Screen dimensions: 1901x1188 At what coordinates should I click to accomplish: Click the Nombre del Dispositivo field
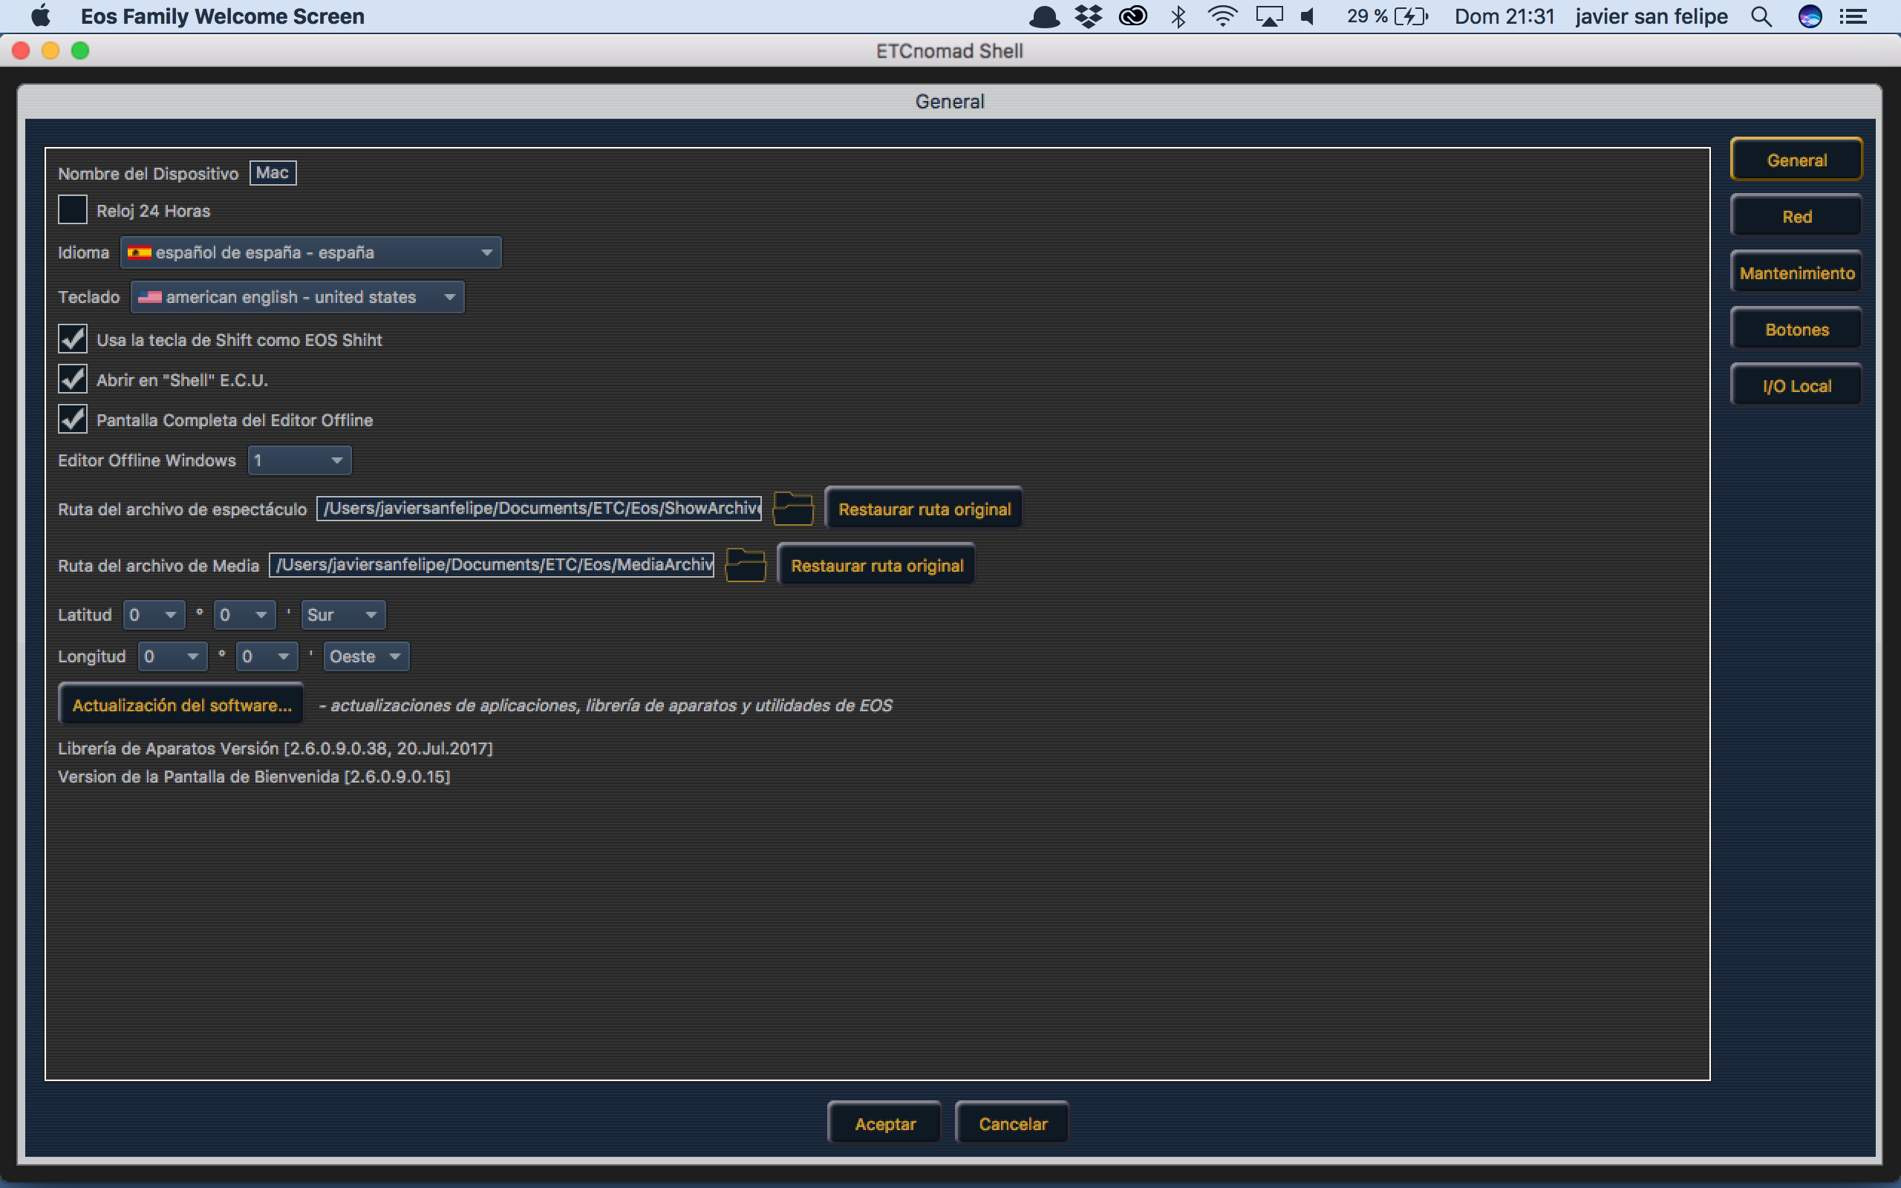[273, 173]
